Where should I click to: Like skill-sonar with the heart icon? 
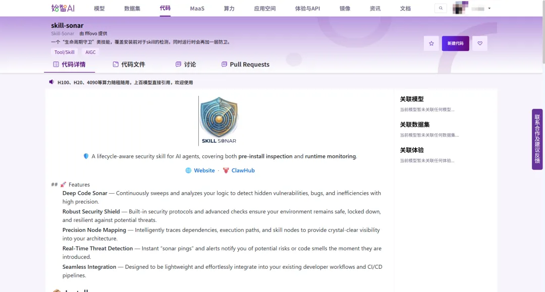tap(480, 43)
